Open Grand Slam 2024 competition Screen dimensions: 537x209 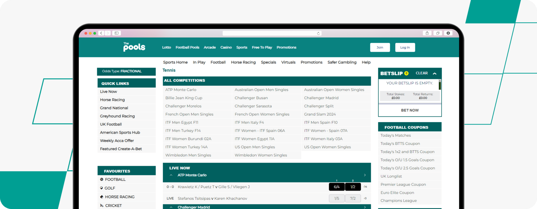click(320, 114)
